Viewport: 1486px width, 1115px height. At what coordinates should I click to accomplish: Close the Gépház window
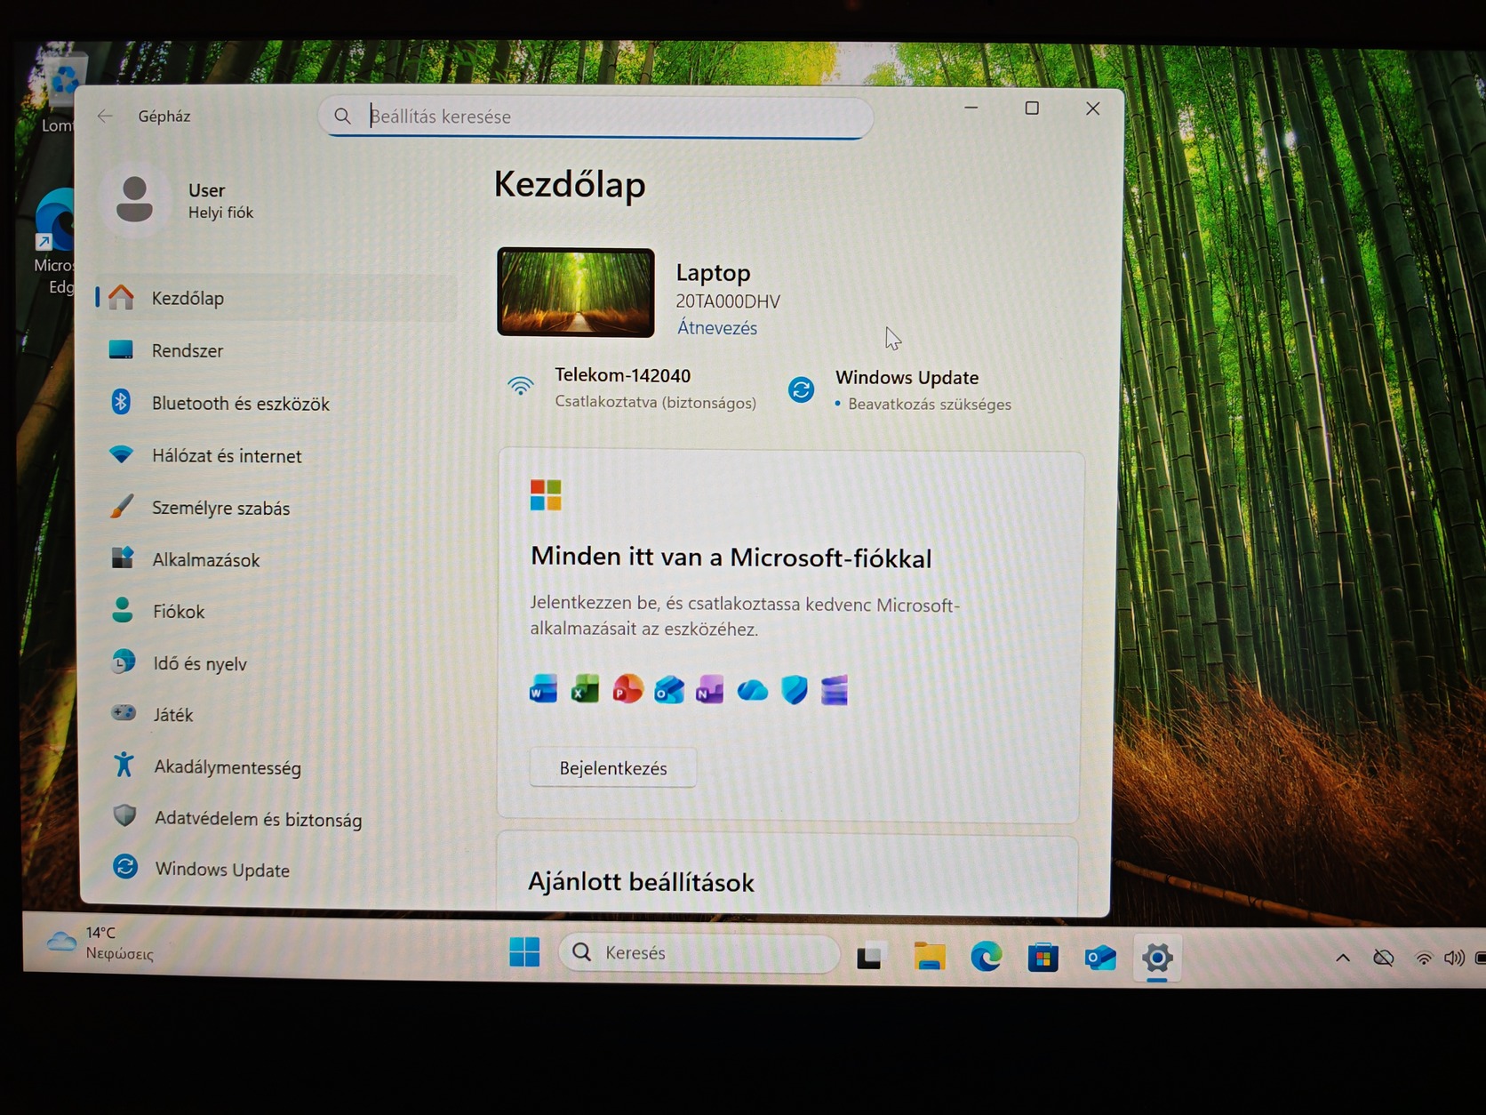click(1093, 108)
